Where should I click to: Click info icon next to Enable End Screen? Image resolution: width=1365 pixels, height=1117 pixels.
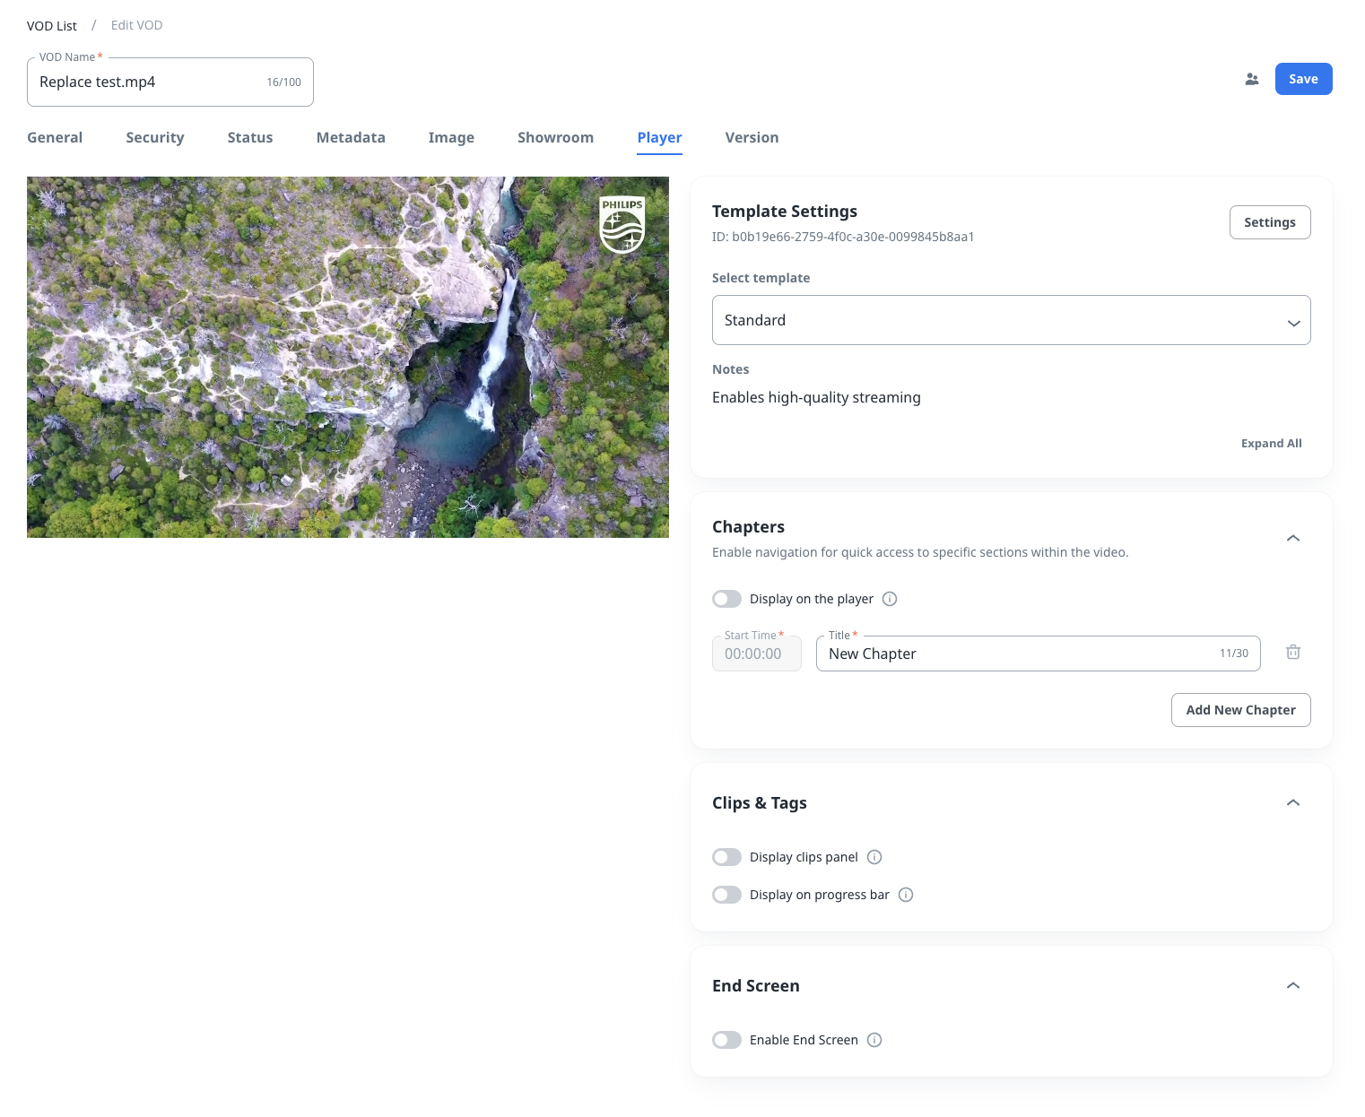tap(874, 1040)
